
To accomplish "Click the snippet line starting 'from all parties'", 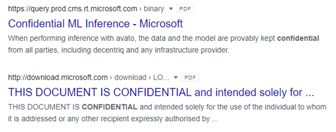I will (x=119, y=50).
